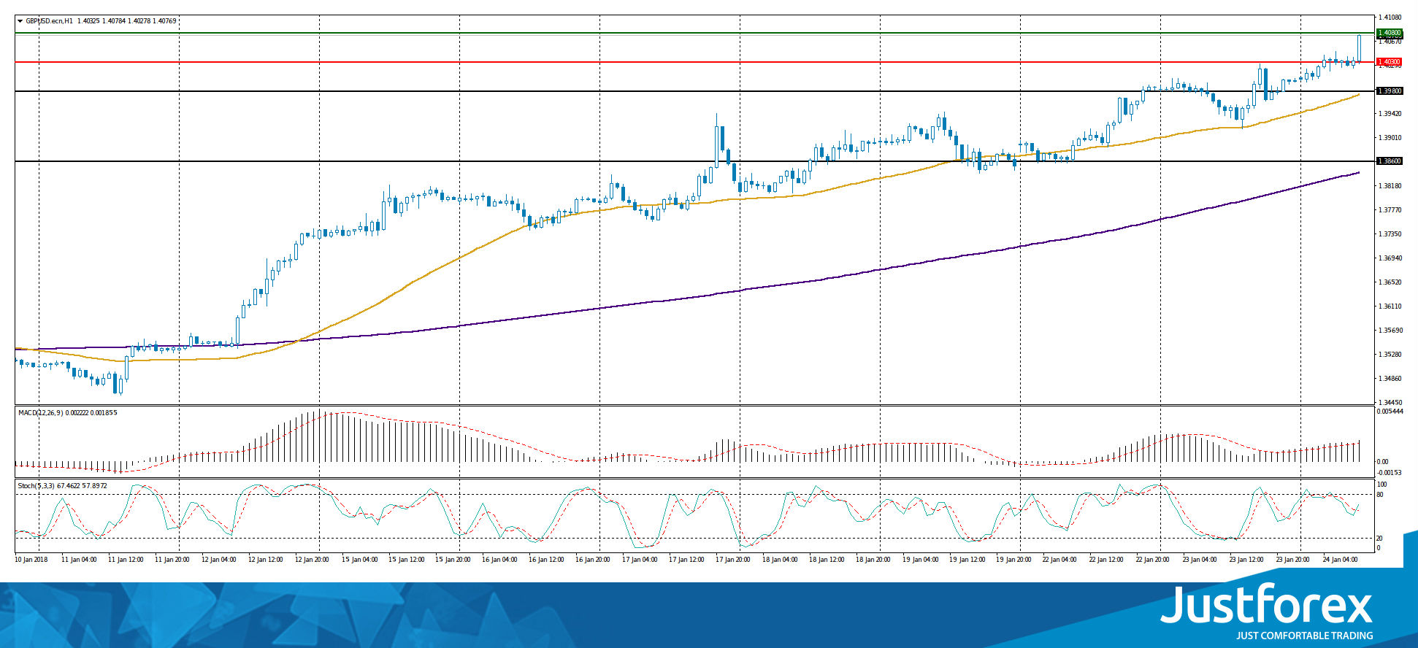Click the 20 level on Stochastic scale
This screenshot has height=648, width=1418.
tap(1380, 539)
